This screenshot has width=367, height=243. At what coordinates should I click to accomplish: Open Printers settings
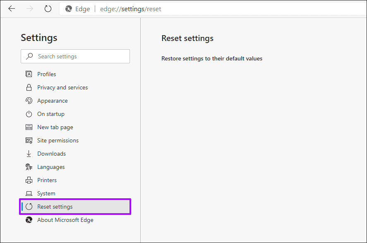click(47, 180)
